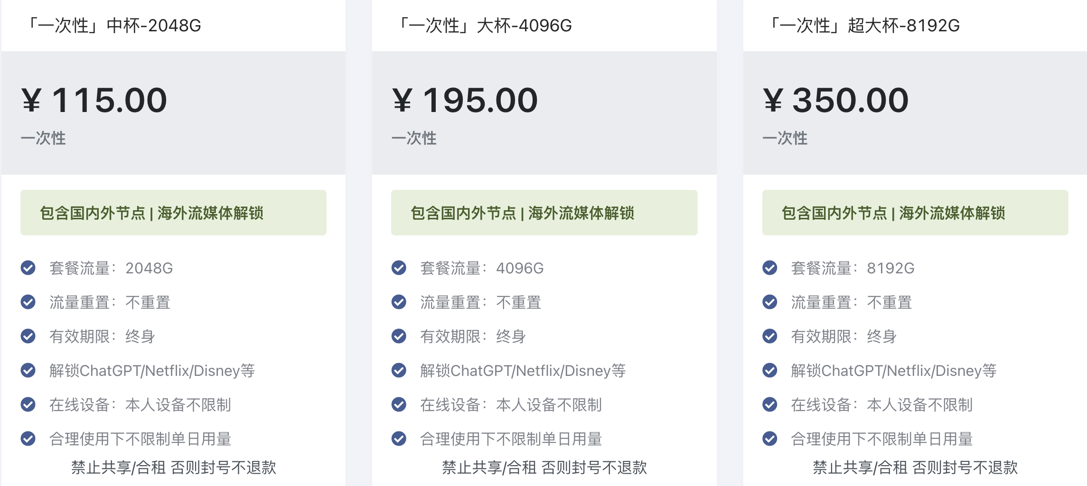Open the「一次性」超大杯-8192G plan title
Viewport: 1087px width, 486px height.
coord(864,26)
